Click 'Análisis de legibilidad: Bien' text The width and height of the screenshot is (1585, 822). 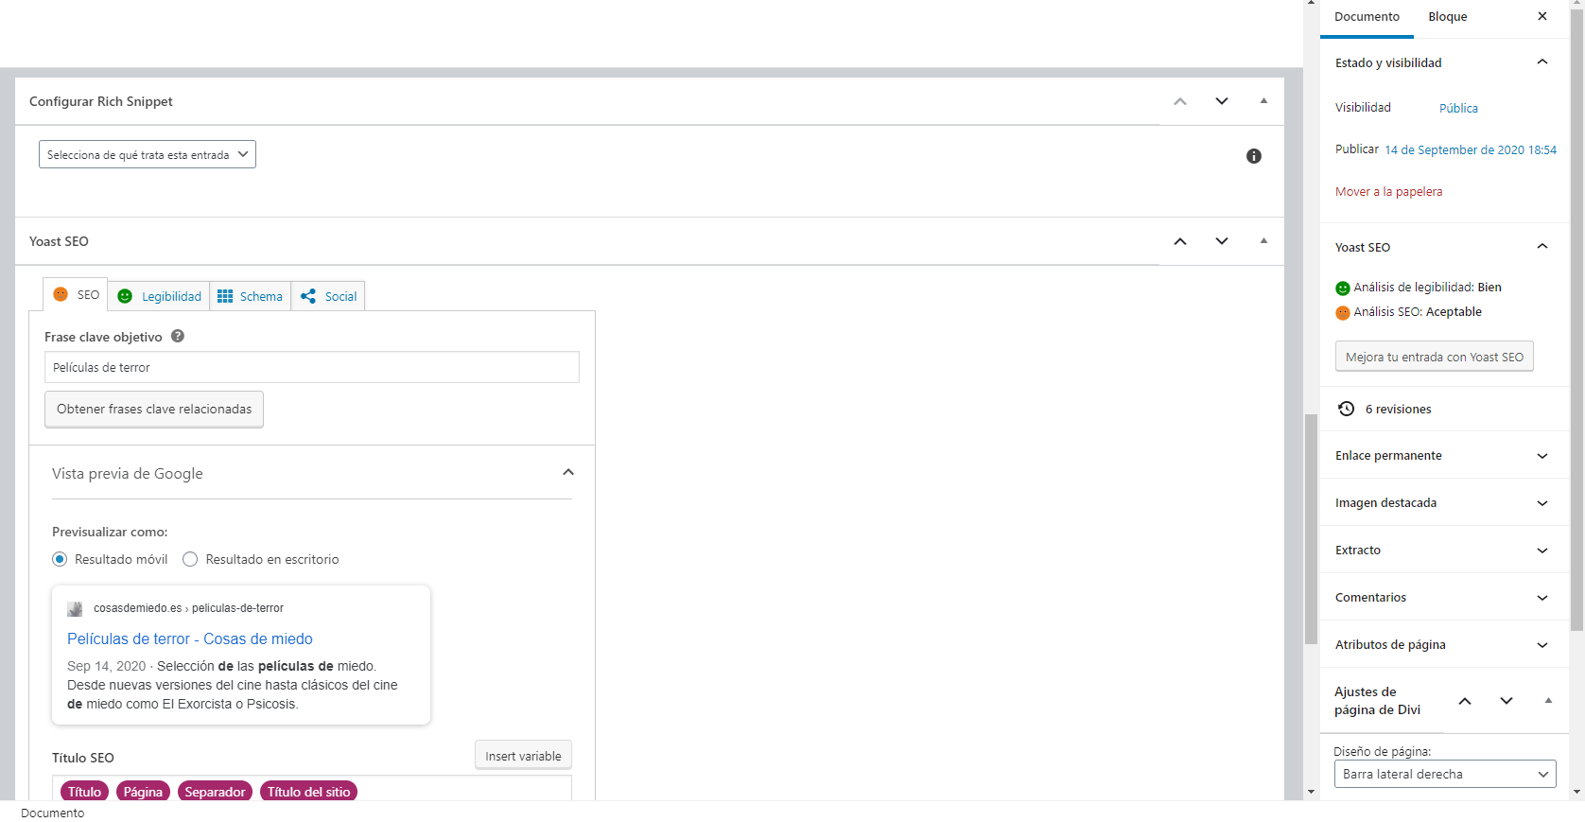(x=1427, y=288)
